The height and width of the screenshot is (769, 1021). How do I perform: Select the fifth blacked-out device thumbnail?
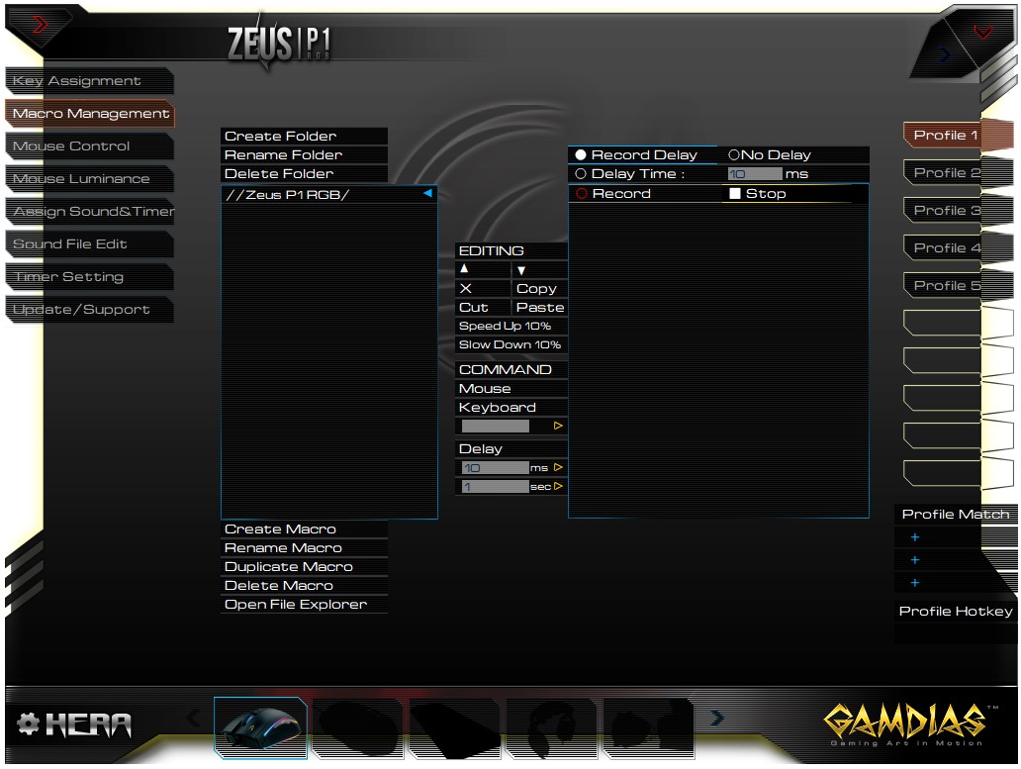tap(649, 727)
